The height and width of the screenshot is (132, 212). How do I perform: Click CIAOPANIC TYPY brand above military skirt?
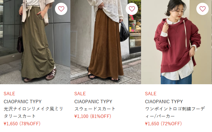(22, 102)
